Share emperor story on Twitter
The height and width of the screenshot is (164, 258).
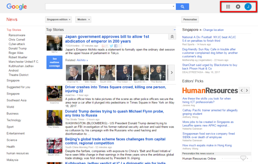coord(111,46)
